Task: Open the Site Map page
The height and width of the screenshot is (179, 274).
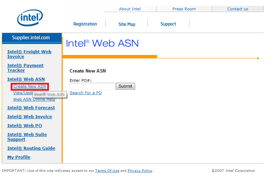Action: (127, 24)
